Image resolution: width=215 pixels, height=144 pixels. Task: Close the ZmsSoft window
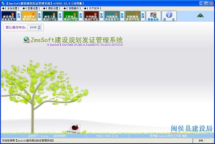click(x=211, y=4)
